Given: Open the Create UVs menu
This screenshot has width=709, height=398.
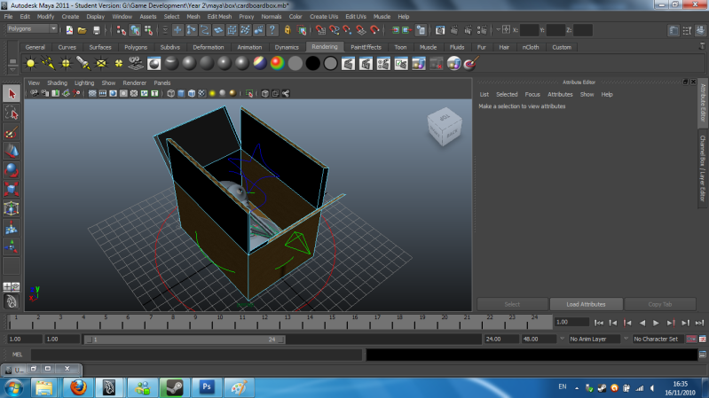Looking at the screenshot, I should click(x=324, y=16).
